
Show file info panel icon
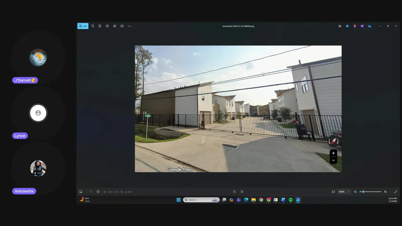[98, 192]
